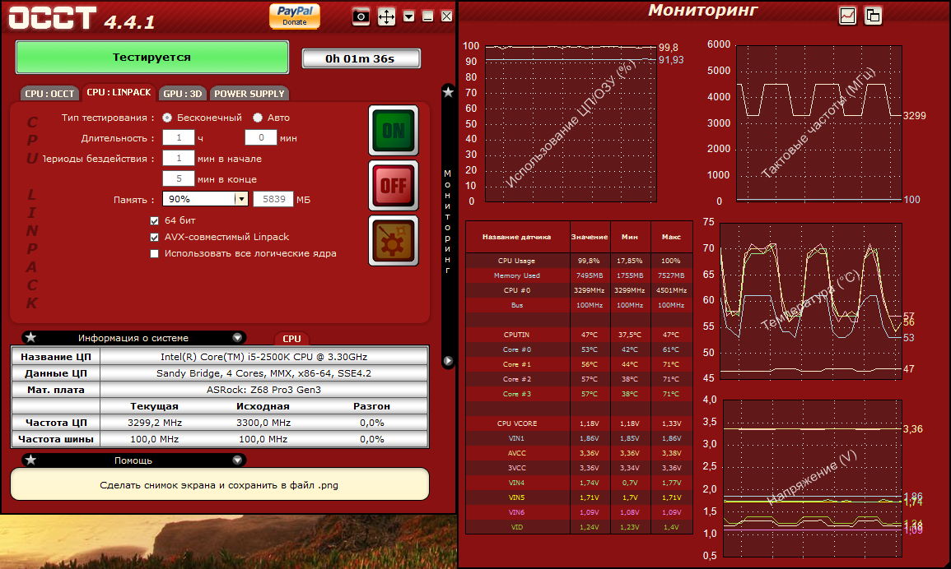Click the clock frequency graph

pyautogui.click(x=818, y=123)
